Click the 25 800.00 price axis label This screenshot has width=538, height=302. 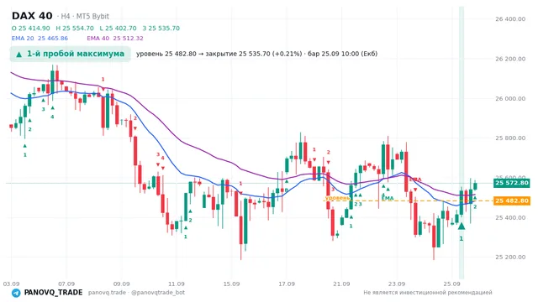point(510,138)
